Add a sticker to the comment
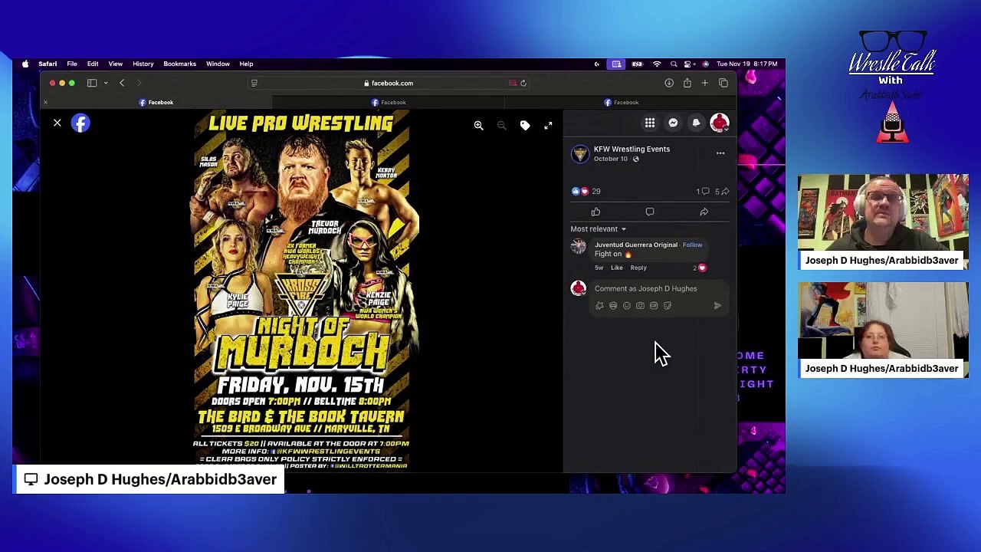Viewport: 981px width, 552px height. 668,305
